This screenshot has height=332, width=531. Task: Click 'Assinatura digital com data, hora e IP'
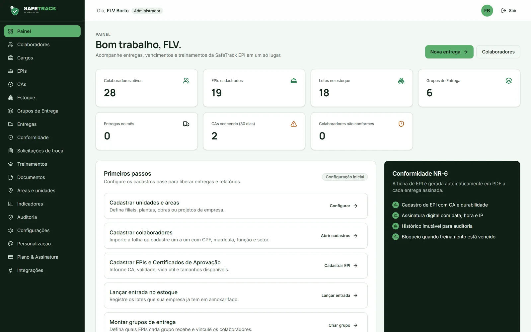click(442, 215)
